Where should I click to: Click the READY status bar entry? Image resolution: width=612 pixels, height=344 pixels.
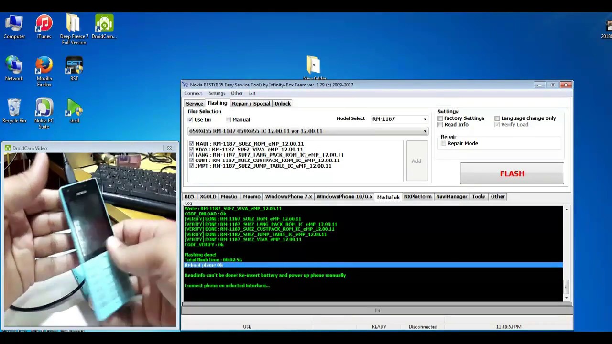[x=379, y=327]
